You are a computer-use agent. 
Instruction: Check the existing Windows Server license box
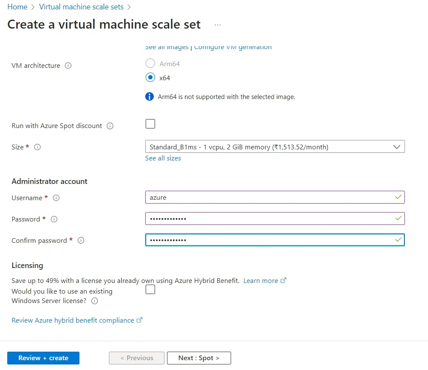[x=150, y=290]
